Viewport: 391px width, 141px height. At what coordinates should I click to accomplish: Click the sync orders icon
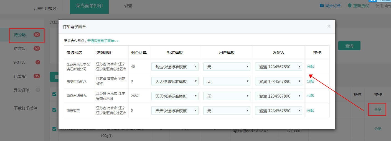[322, 6]
